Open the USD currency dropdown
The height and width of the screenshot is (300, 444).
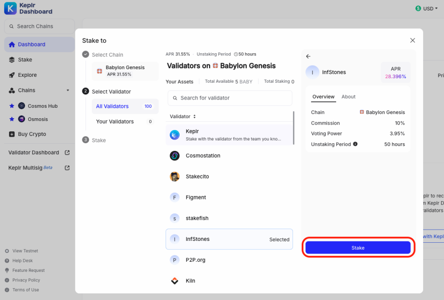(426, 9)
